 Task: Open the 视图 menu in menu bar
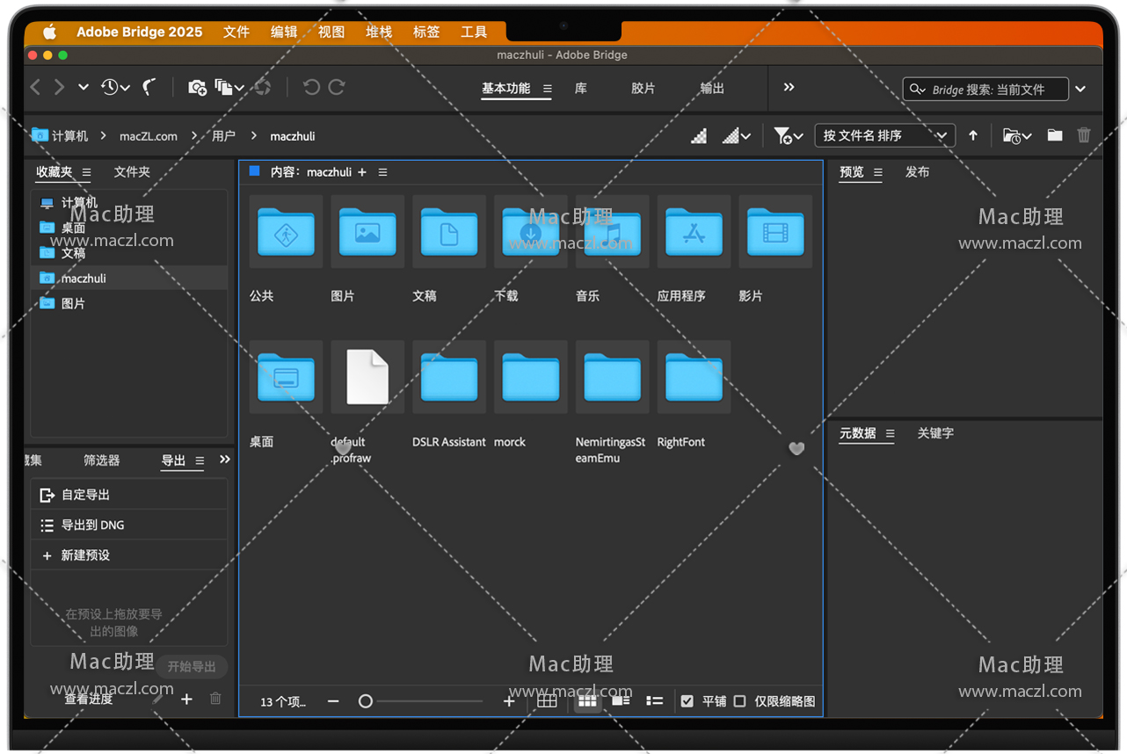(331, 32)
